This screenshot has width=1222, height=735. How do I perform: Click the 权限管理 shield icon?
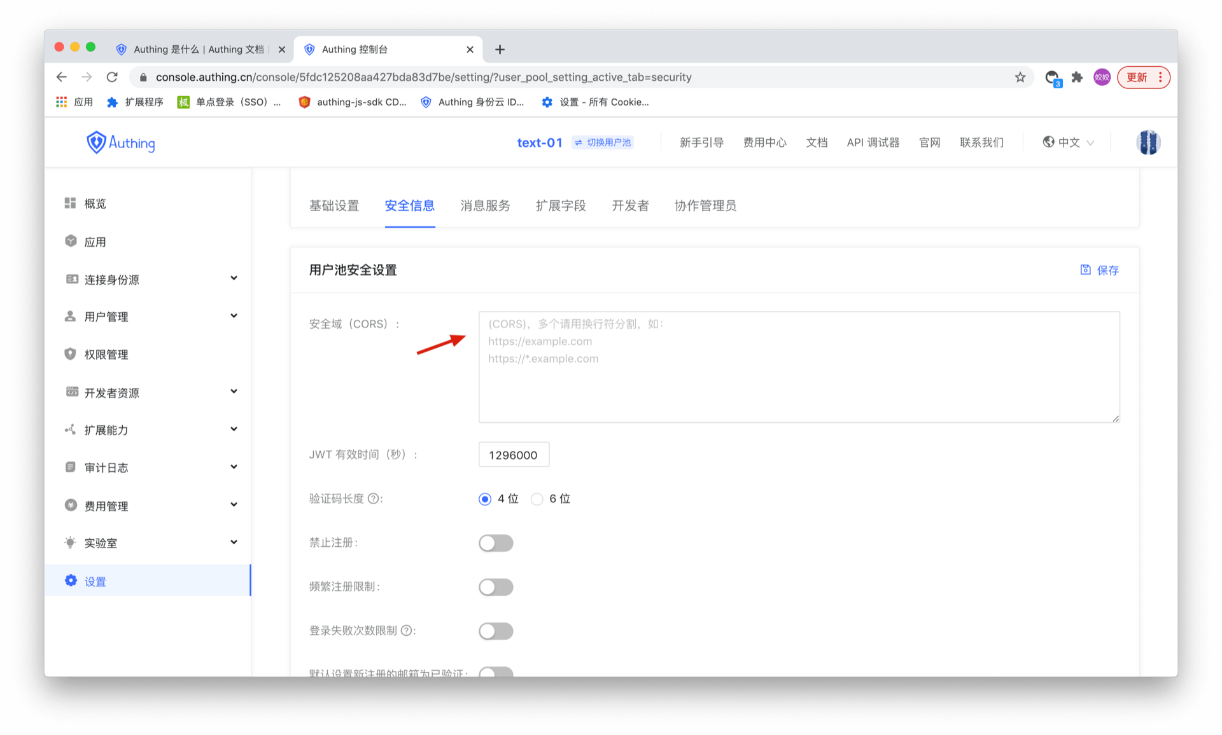coord(70,354)
